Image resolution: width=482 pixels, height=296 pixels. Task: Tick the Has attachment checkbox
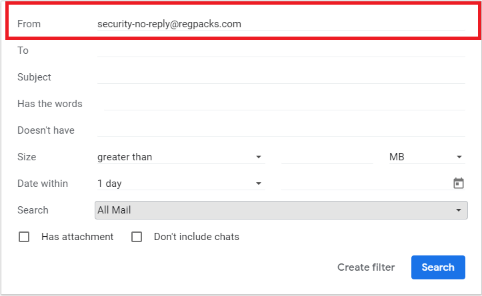(24, 237)
